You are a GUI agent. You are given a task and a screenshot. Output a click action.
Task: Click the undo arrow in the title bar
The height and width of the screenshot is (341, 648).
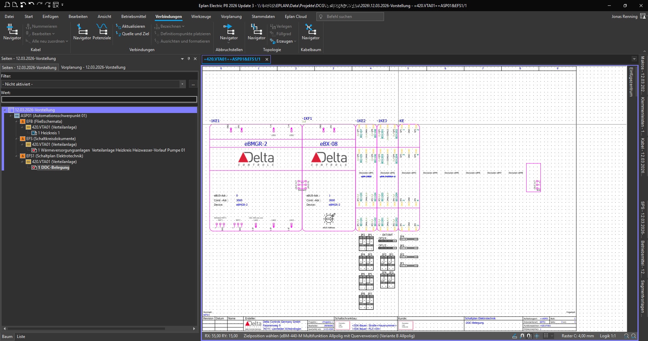click(31, 5)
